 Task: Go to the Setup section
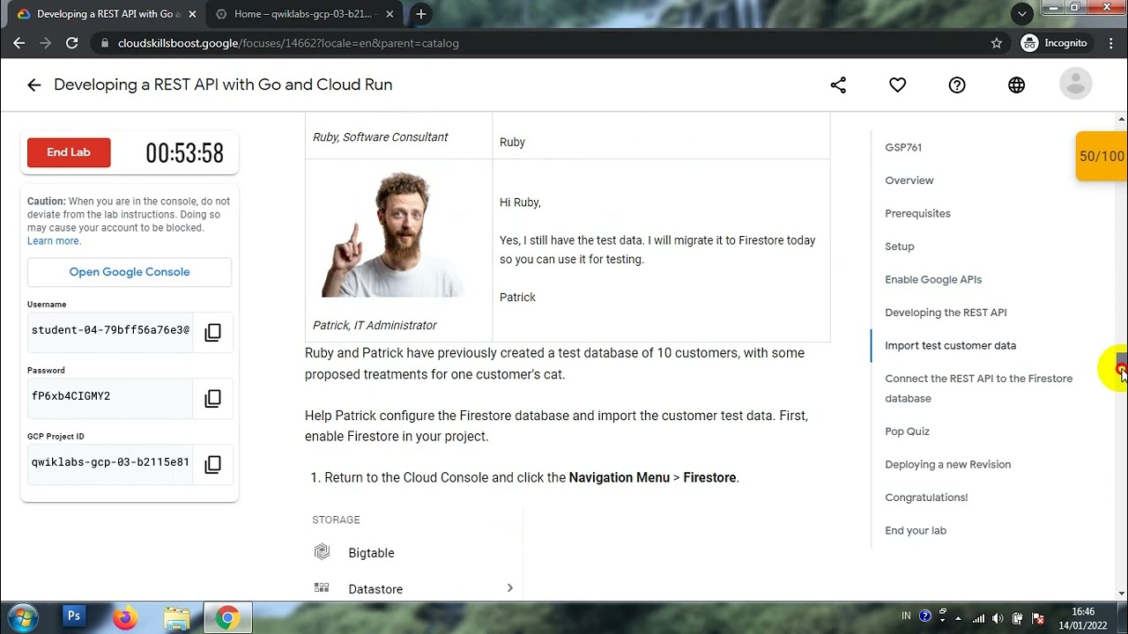click(x=900, y=247)
